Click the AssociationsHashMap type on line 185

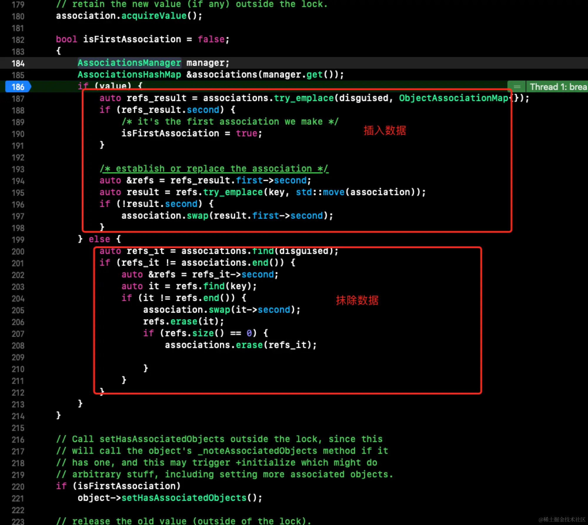[x=129, y=74]
